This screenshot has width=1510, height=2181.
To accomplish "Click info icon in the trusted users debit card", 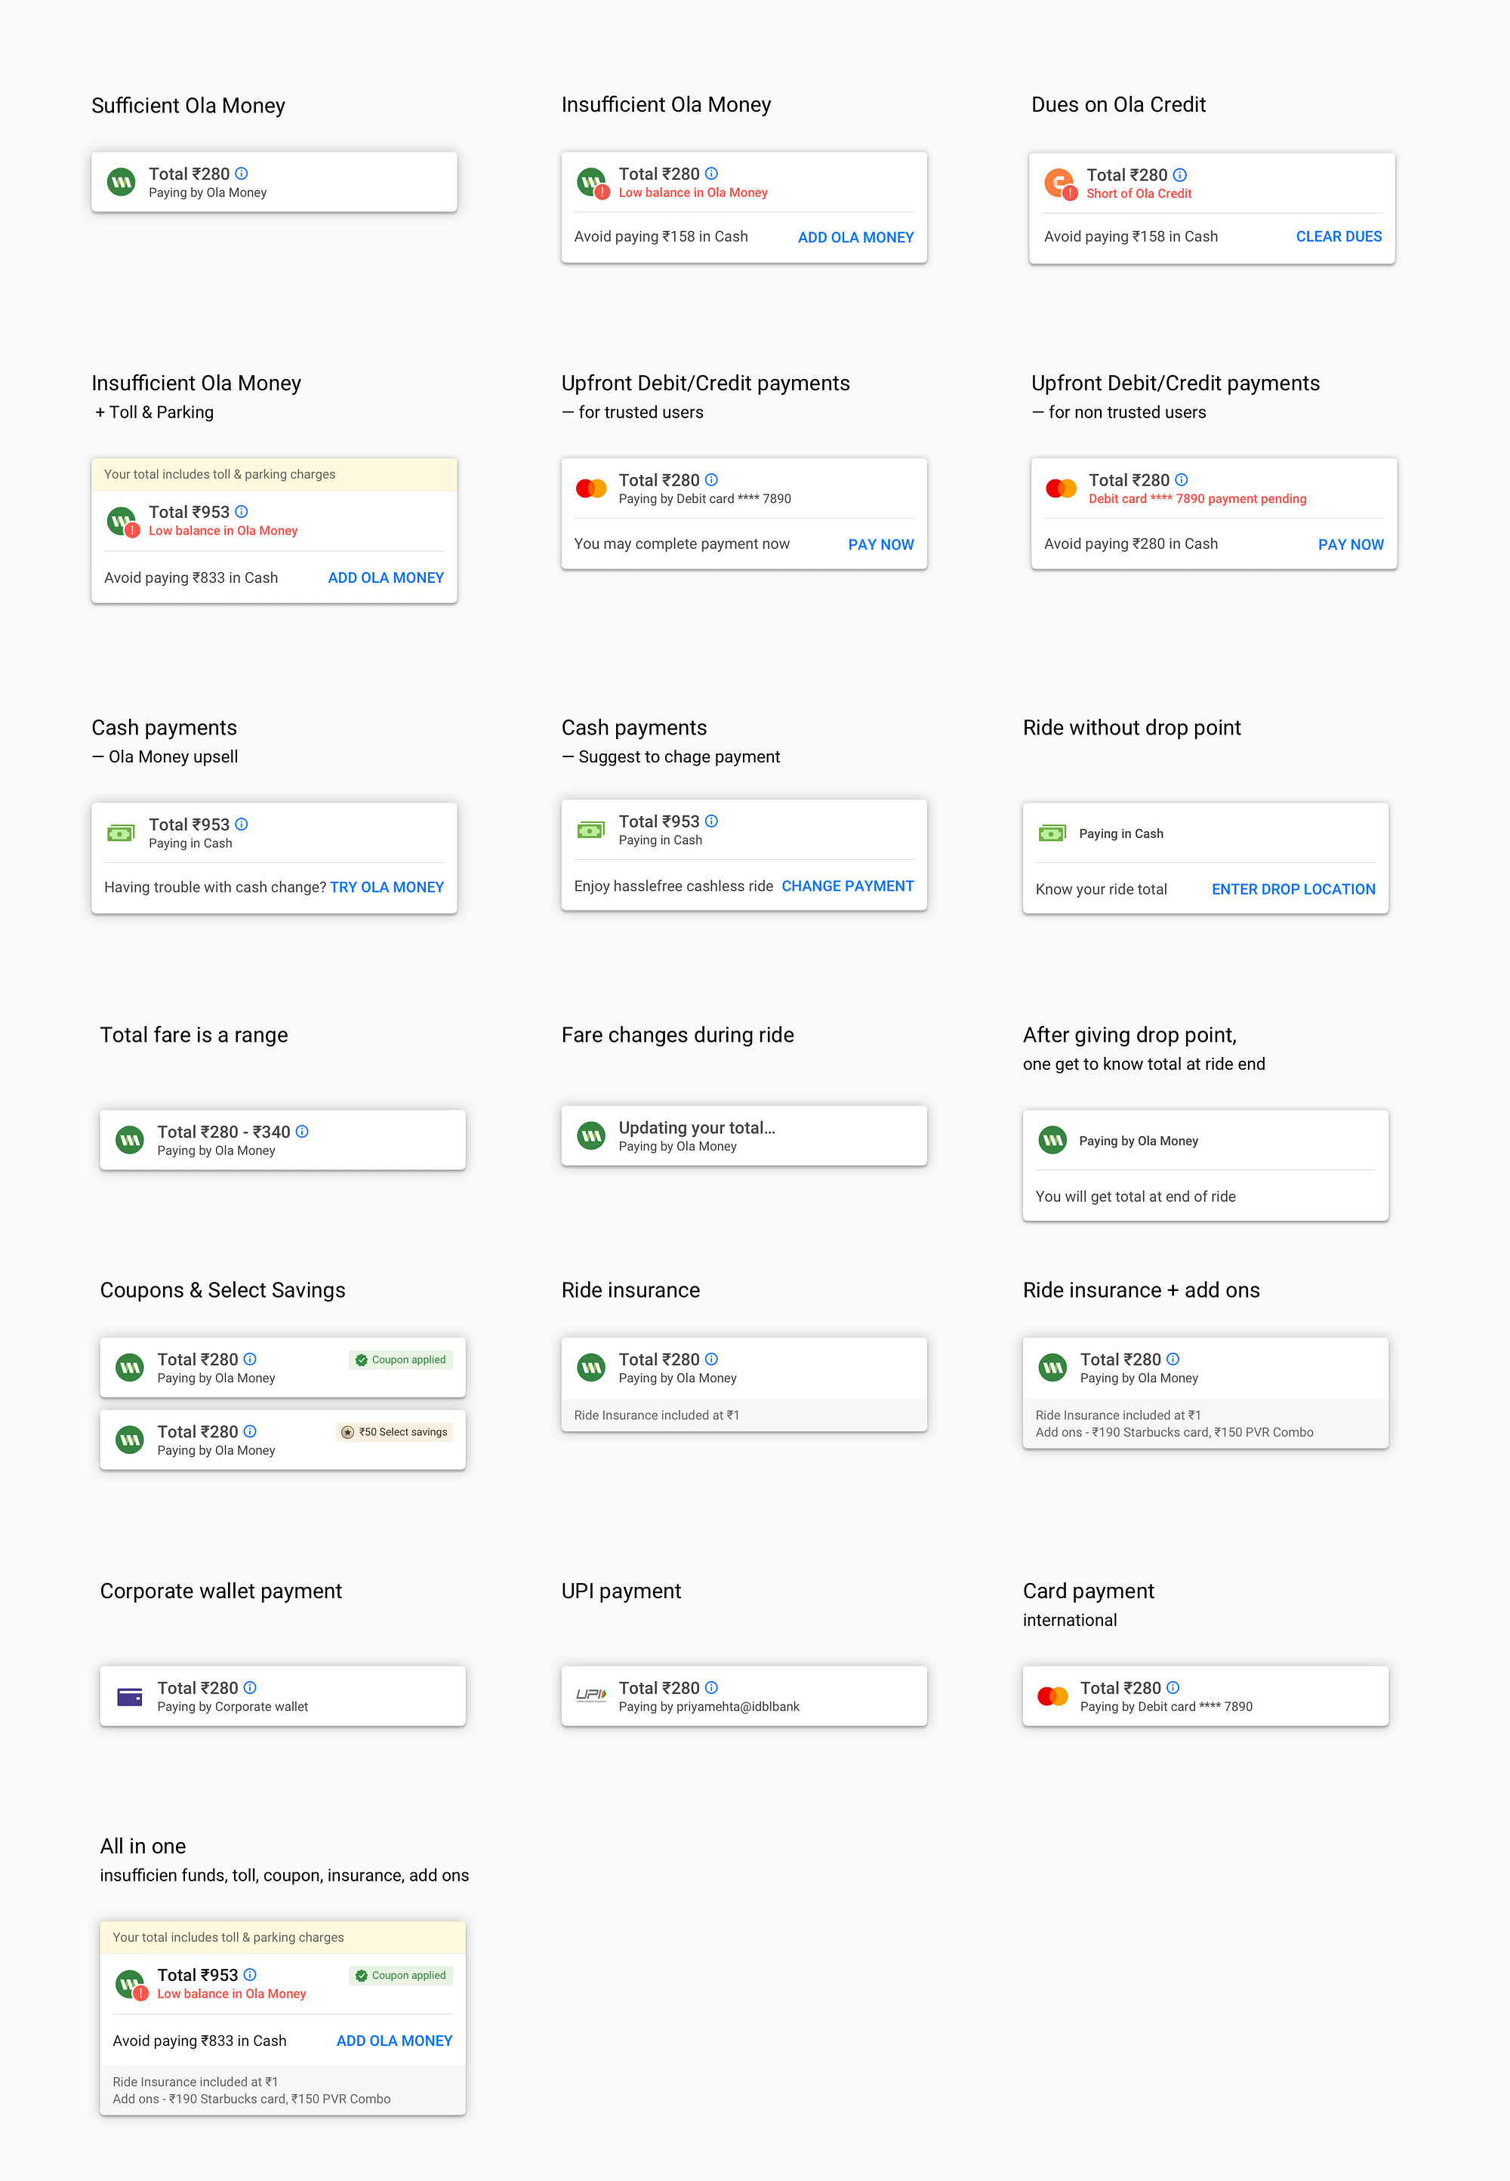I will coord(711,479).
